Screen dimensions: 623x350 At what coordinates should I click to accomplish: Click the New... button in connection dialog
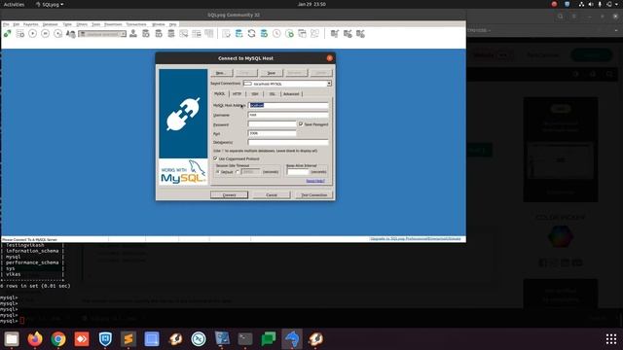(221, 73)
